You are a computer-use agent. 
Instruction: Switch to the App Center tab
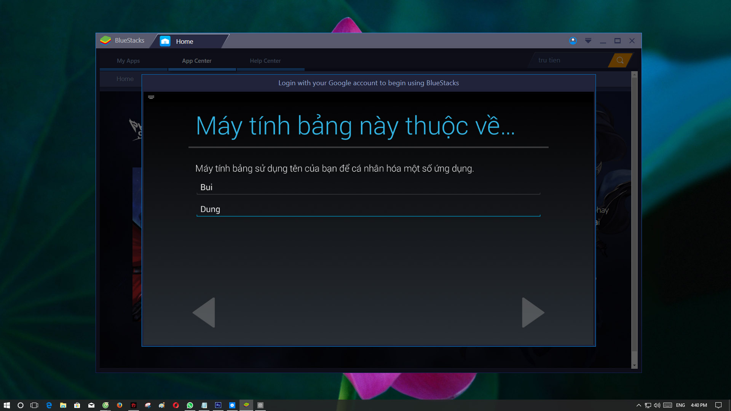pos(196,61)
